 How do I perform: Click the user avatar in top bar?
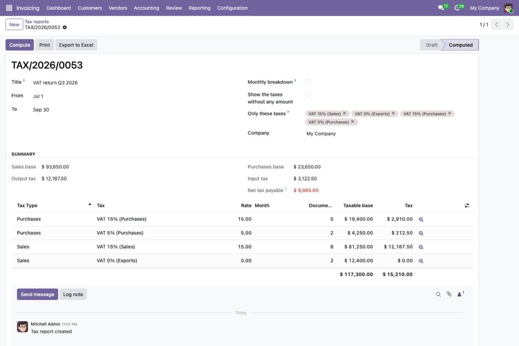click(x=508, y=8)
